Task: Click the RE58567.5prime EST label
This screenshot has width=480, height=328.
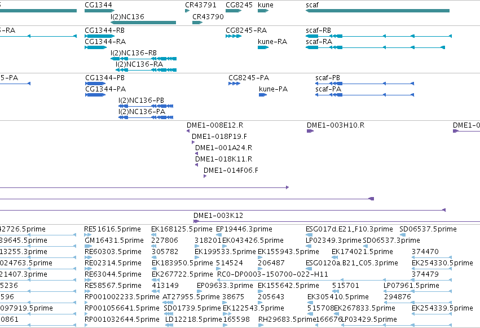Action: (x=113, y=286)
